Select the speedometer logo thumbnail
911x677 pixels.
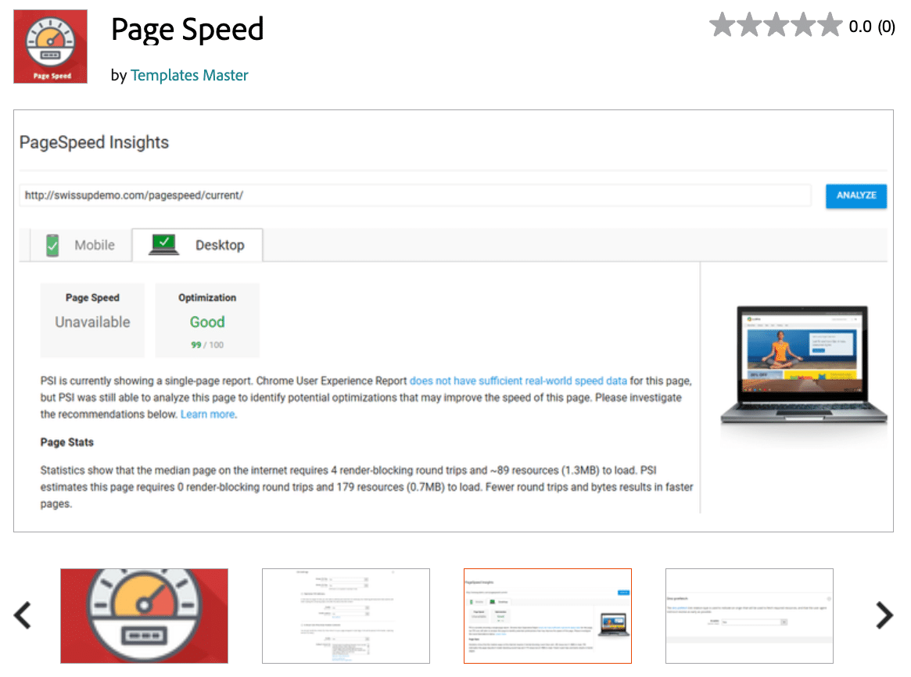(145, 615)
